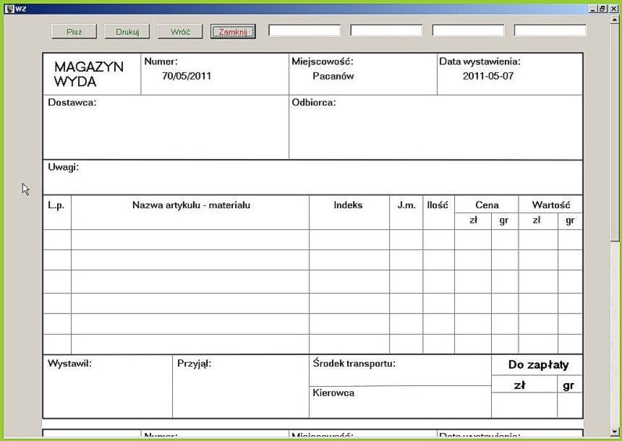The width and height of the screenshot is (622, 441).
Task: Click the gr label under Do zapłaty
Action: pos(568,386)
